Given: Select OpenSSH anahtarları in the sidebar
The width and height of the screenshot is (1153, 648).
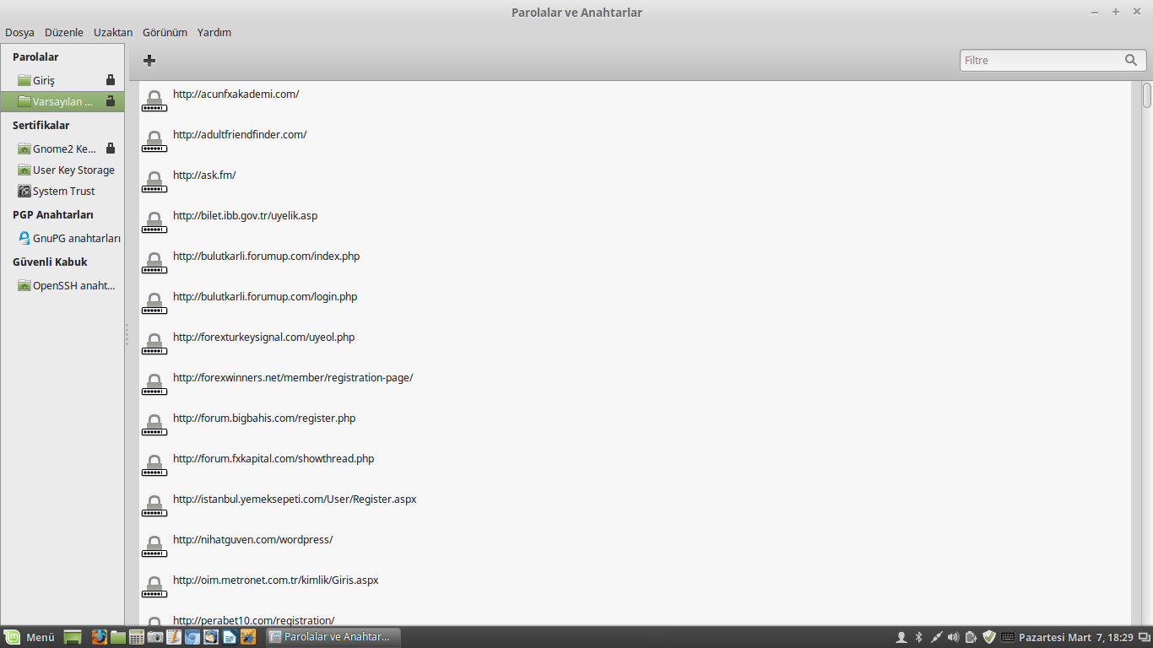Looking at the screenshot, I should [62, 285].
